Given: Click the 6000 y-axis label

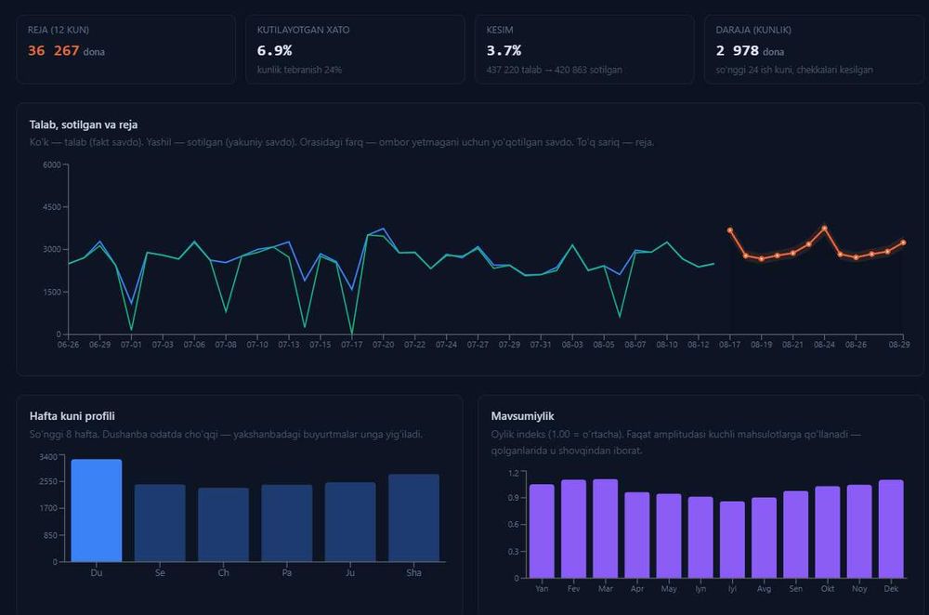Looking at the screenshot, I should coord(51,164).
